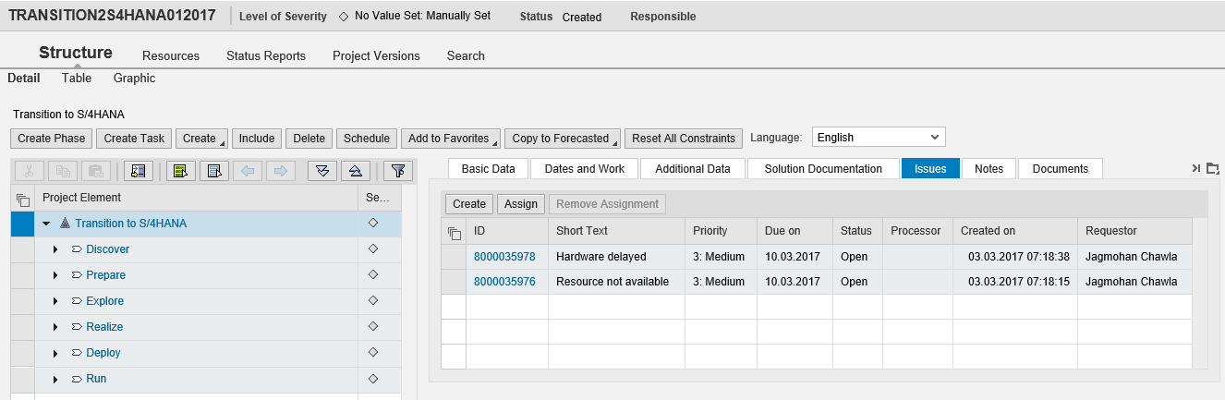Select Explore row via its left selector cell

tap(22, 301)
